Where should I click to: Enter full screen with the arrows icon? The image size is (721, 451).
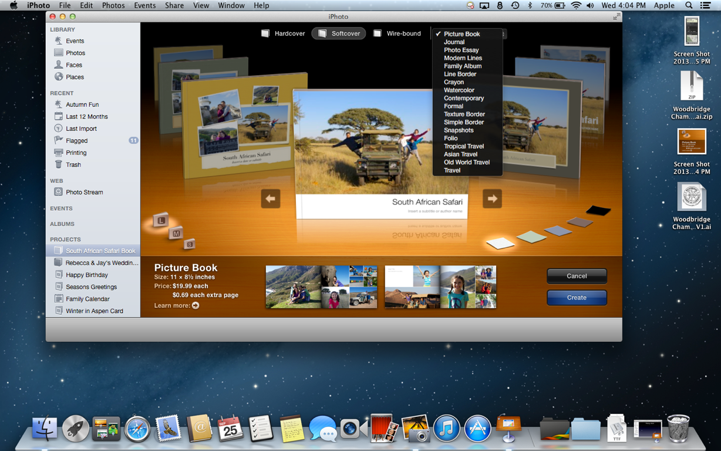click(616, 16)
